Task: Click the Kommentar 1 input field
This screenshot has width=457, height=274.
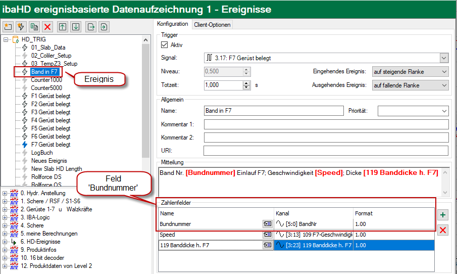Action: (326, 124)
